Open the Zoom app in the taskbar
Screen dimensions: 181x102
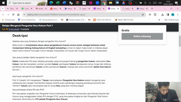coord(97,3)
